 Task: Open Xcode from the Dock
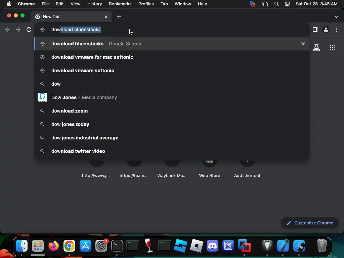[283, 246]
